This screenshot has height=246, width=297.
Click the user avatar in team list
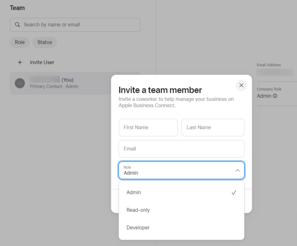coord(19,83)
